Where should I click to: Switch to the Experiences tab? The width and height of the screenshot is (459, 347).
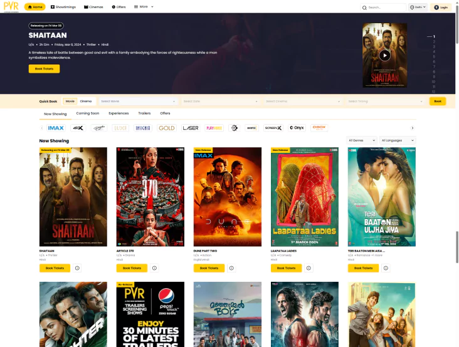119,113
